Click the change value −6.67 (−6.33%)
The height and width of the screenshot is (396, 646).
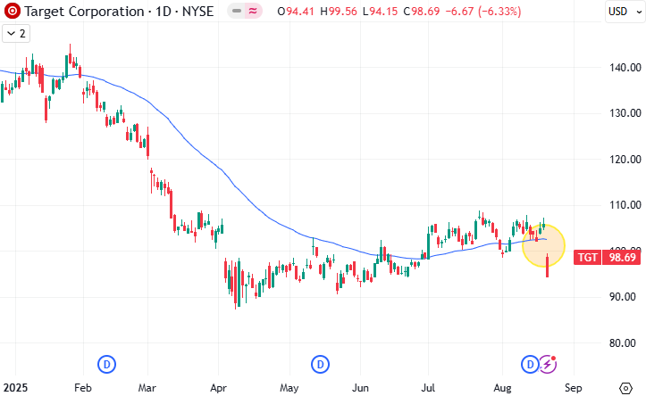(483, 12)
